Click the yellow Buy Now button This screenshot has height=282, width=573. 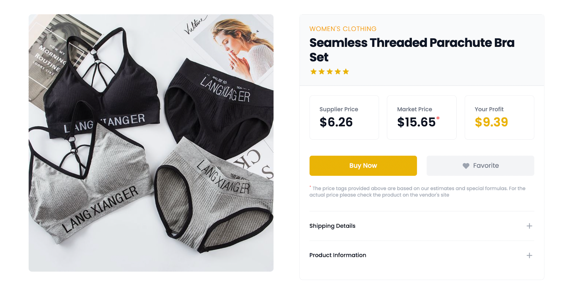coord(363,165)
